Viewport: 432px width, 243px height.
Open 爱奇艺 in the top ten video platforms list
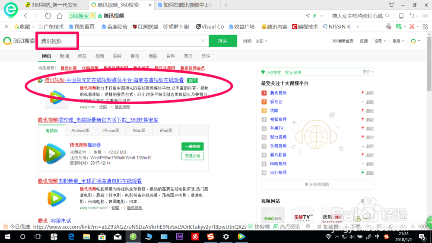[x=276, y=102]
